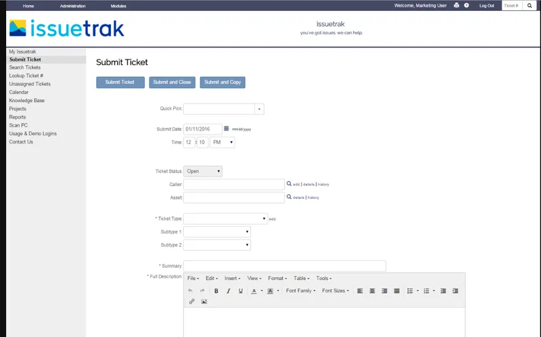The height and width of the screenshot is (337, 541).
Task: Click the insert image icon
Action: pyautogui.click(x=204, y=301)
